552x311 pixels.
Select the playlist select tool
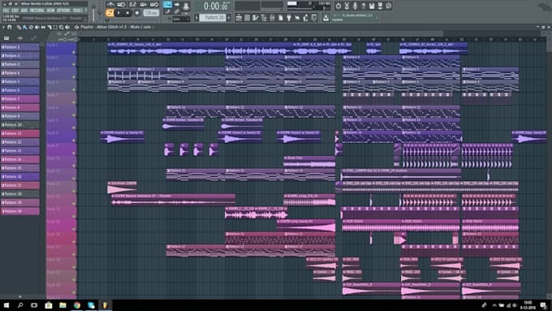[x=55, y=27]
